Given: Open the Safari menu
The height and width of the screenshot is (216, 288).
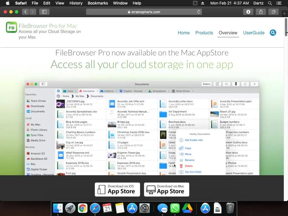Looking at the screenshot, I should (21, 3).
